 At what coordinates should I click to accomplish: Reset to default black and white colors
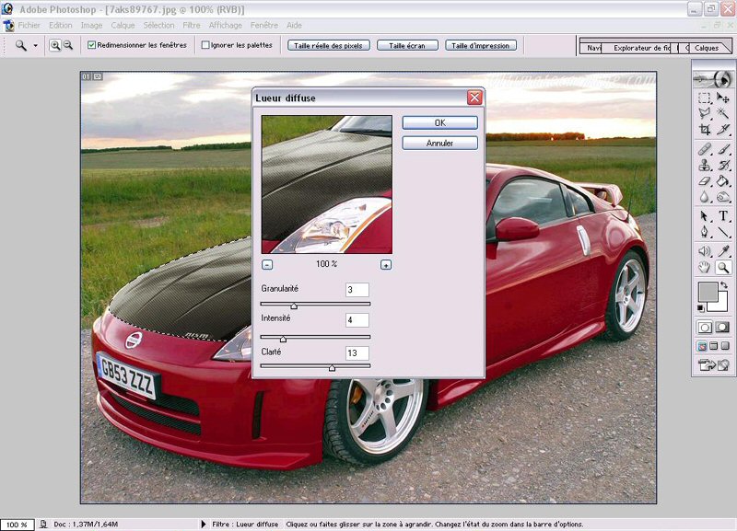click(701, 308)
